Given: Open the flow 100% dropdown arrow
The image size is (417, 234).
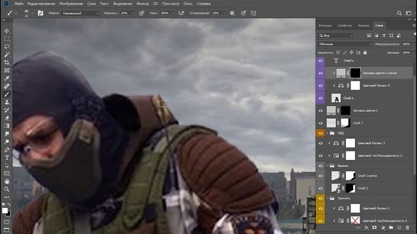Looking at the screenshot, I should (172, 13).
